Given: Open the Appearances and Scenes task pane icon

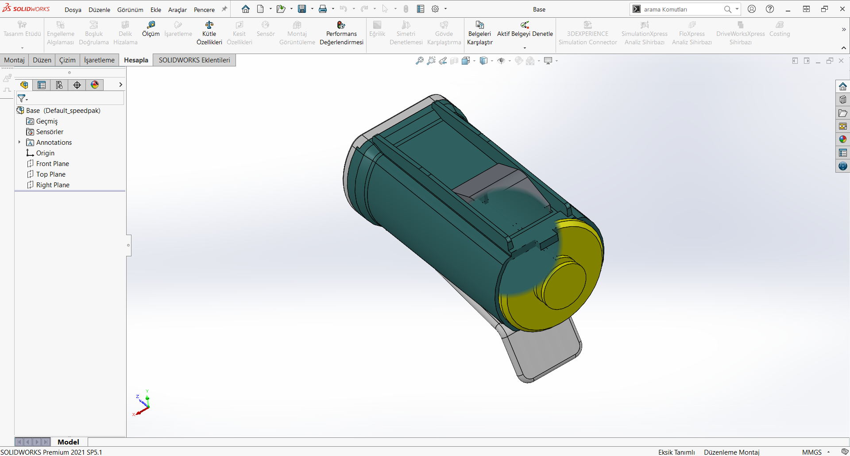Looking at the screenshot, I should pyautogui.click(x=843, y=139).
